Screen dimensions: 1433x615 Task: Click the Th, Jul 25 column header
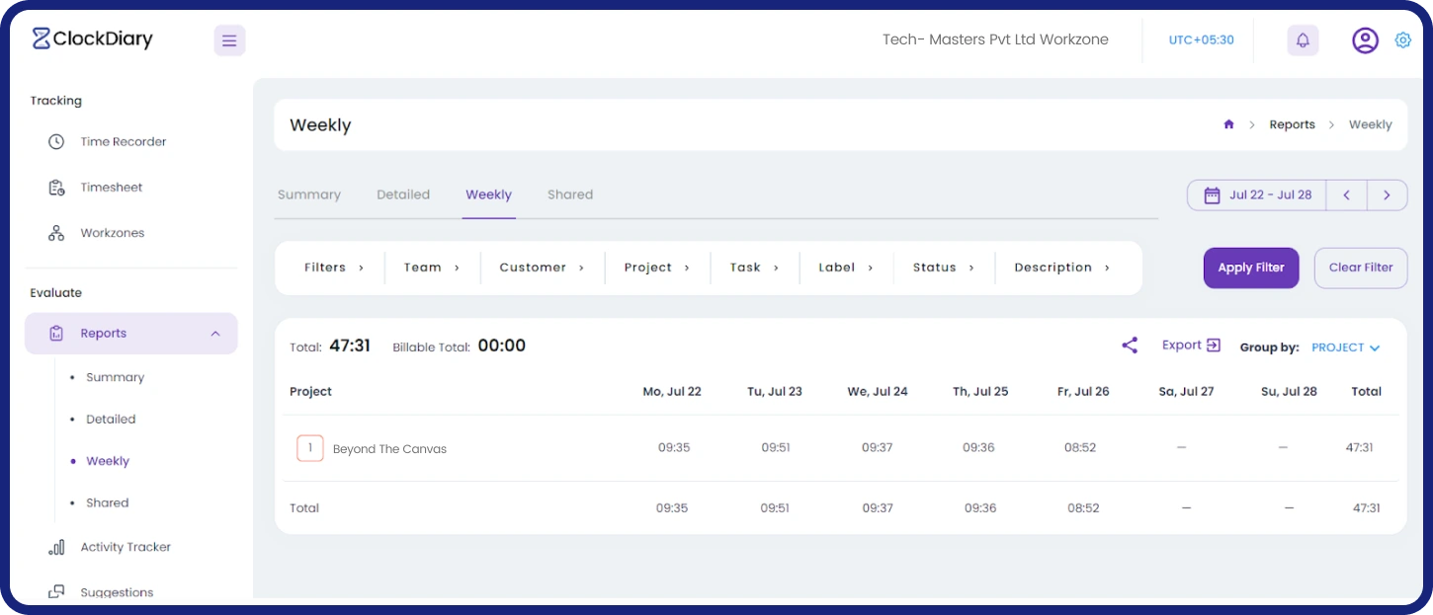point(980,392)
